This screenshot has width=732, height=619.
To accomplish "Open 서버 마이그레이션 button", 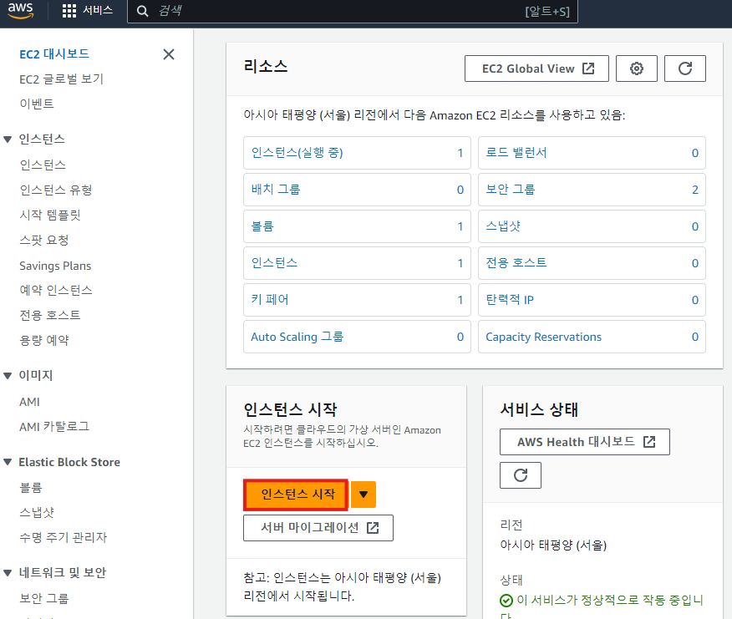I will 318,528.
